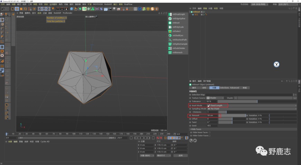Open Redshift menu in main menu bar

pos(108,4)
